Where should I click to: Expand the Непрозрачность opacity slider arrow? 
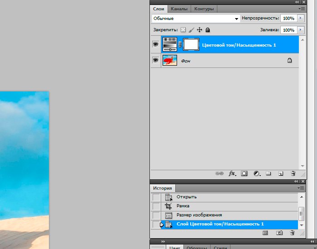[x=301, y=19]
